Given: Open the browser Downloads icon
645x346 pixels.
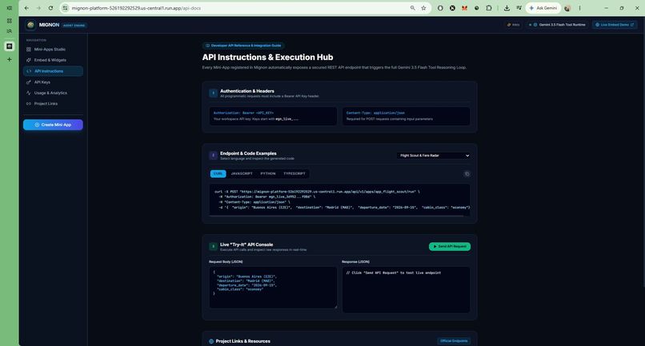Looking at the screenshot, I should pos(507,8).
